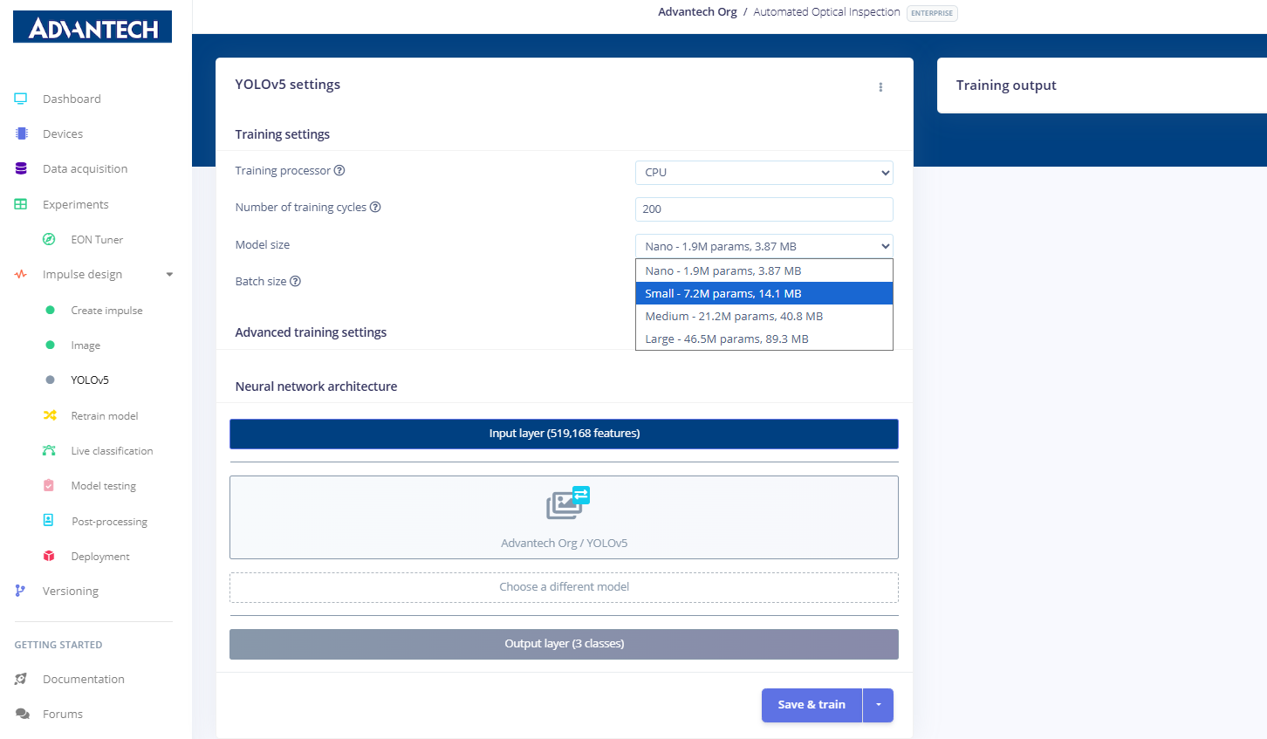Click the Save & train button
Viewport: 1267px width, 739px height.
coord(812,705)
